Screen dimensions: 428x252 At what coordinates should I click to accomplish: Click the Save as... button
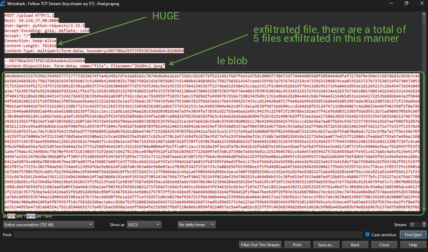pyautogui.click(x=326, y=245)
